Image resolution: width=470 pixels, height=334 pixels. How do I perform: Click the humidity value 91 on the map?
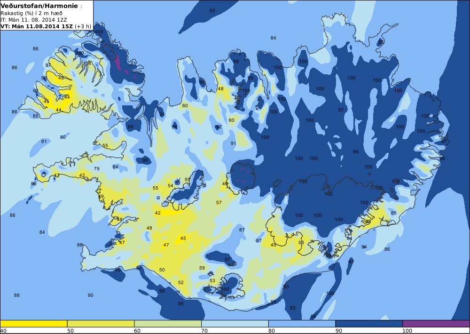(x=233, y=143)
